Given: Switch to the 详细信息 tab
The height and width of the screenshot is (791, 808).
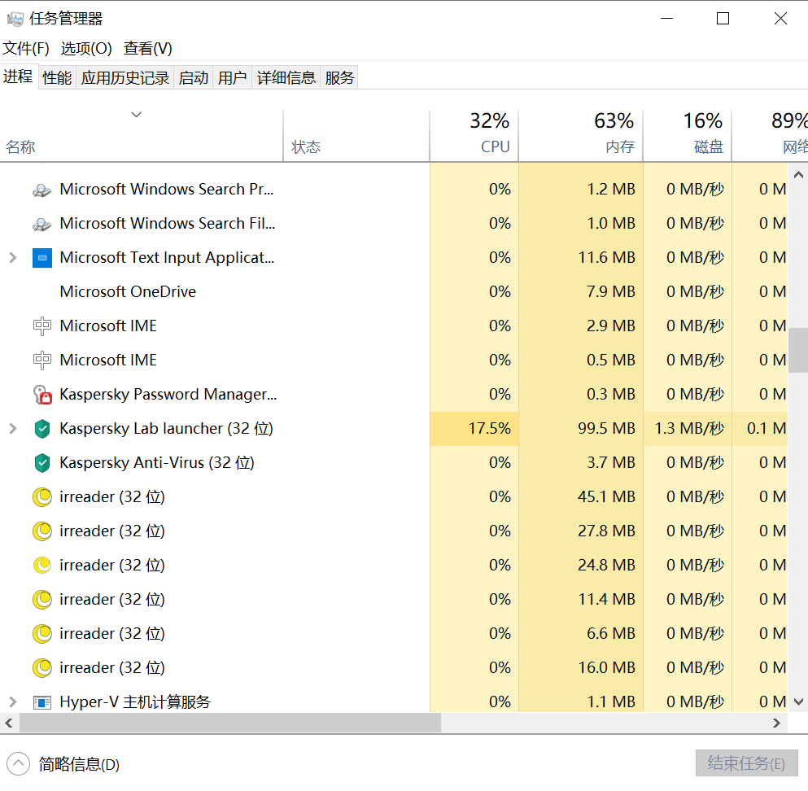Looking at the screenshot, I should [286, 78].
